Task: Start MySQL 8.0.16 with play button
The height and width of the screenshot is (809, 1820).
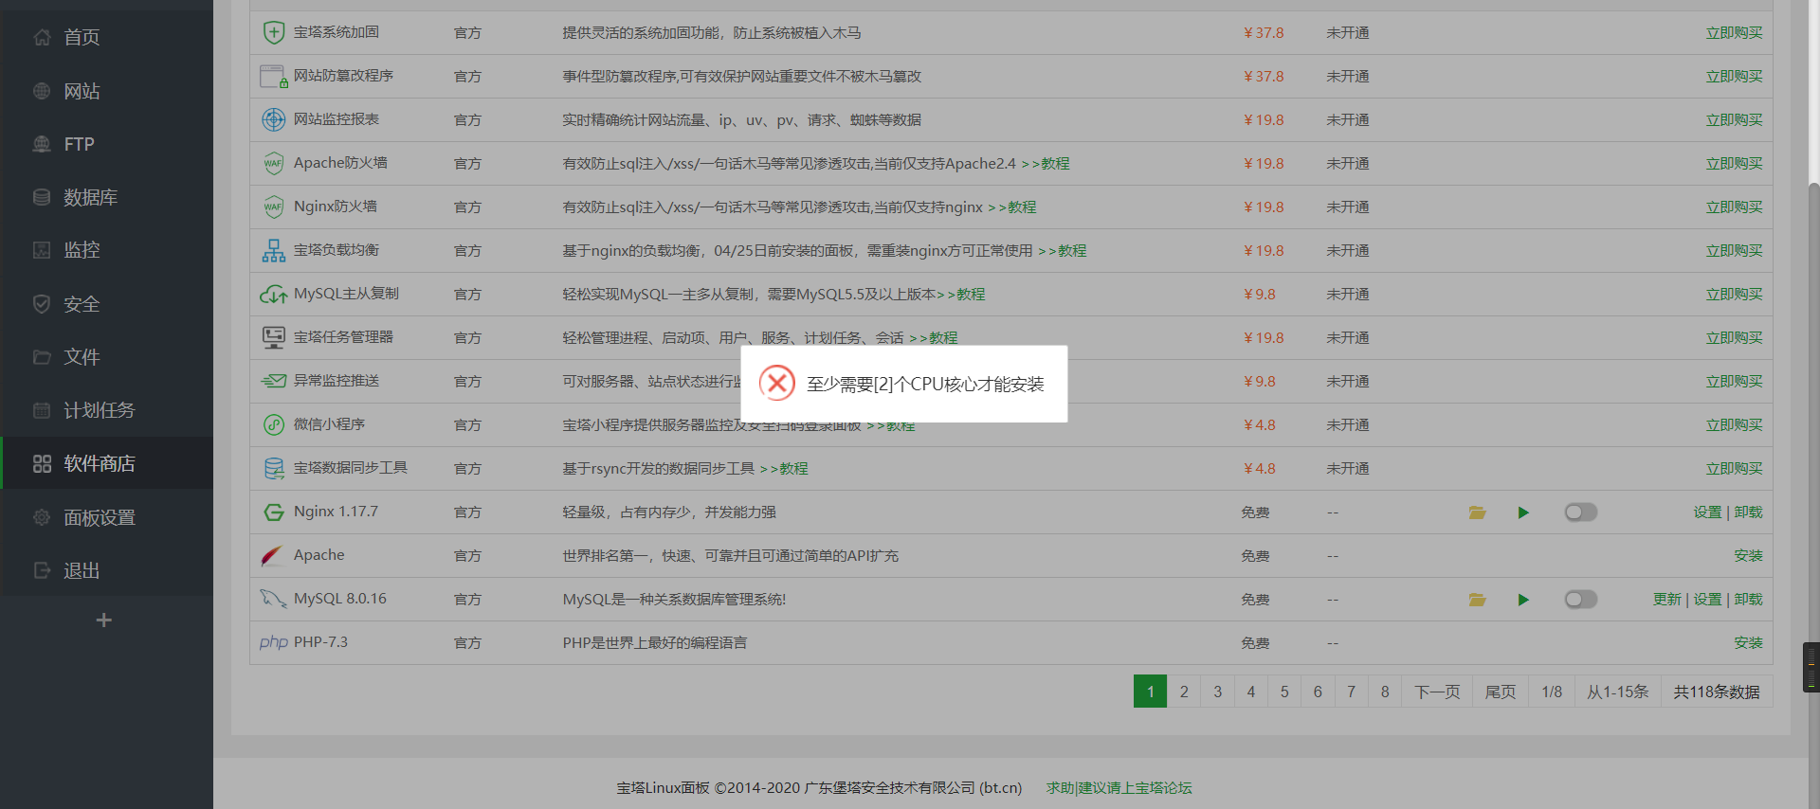Action: [x=1523, y=600]
